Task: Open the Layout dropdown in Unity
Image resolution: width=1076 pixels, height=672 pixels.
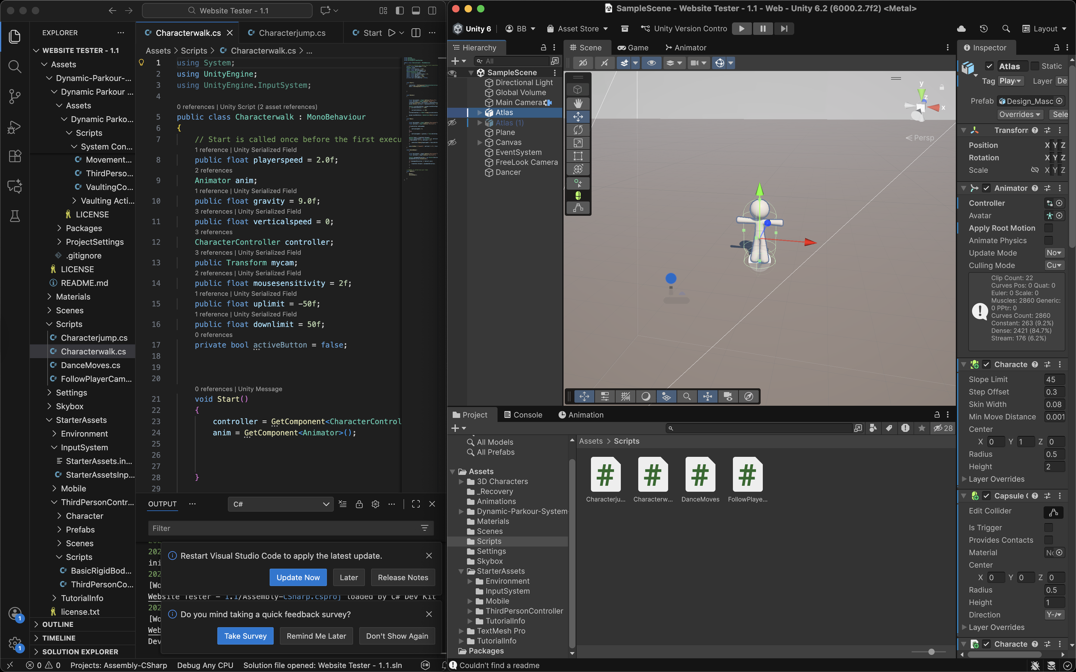Action: (1044, 28)
